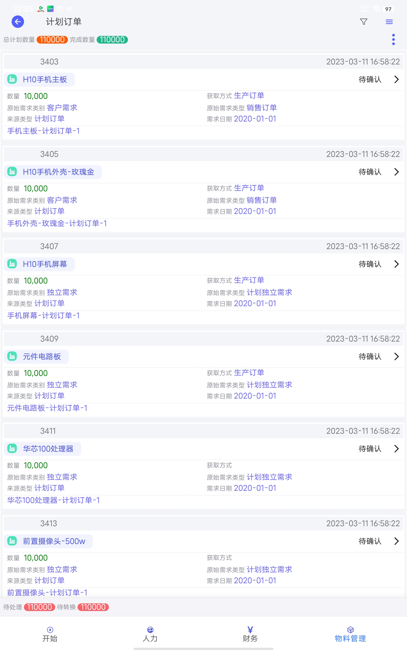Tap the green icon beside H10手机主板

(12, 79)
